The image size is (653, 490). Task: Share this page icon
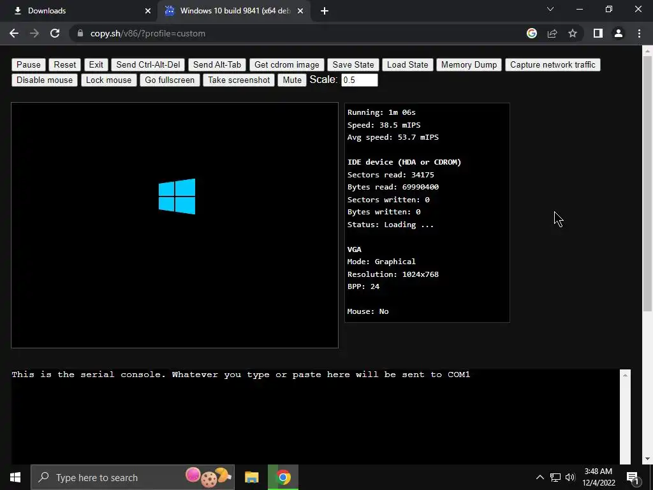pyautogui.click(x=552, y=33)
